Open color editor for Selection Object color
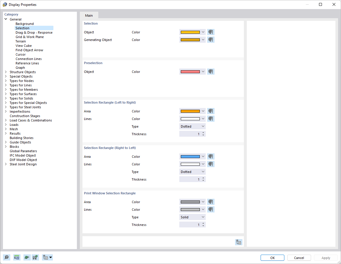Screen dimensions: 341x264 pyautogui.click(x=211, y=32)
